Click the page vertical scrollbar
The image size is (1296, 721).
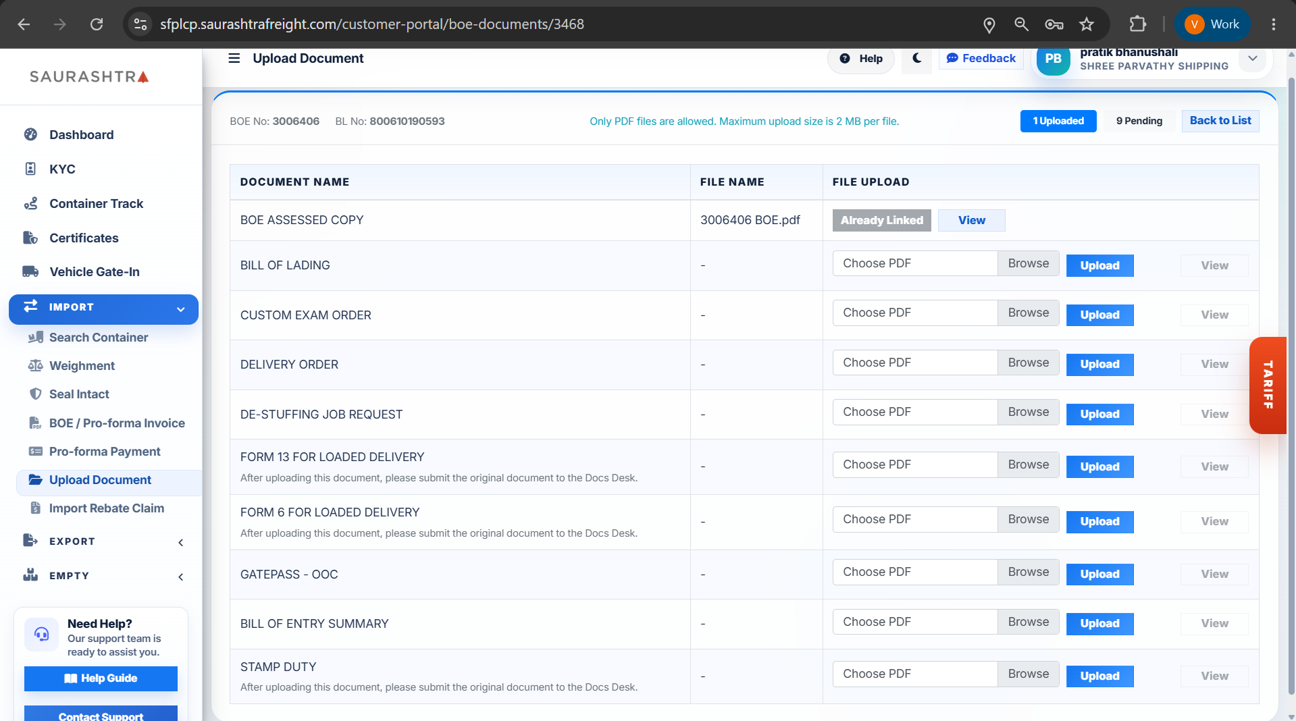(x=1291, y=385)
